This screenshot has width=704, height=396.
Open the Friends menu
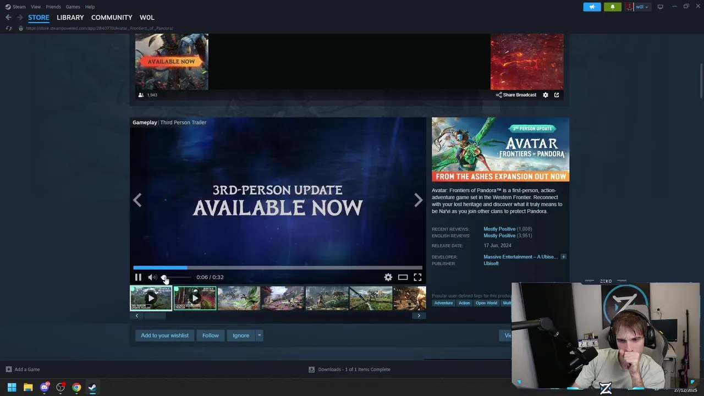pyautogui.click(x=53, y=7)
